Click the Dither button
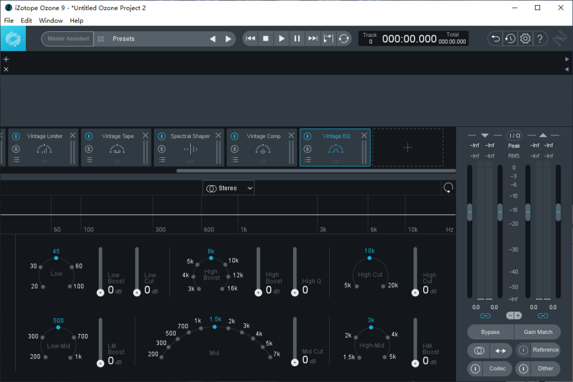 (546, 369)
